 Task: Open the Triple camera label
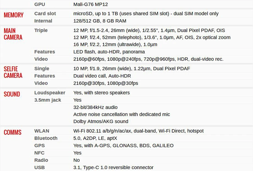point(41,30)
